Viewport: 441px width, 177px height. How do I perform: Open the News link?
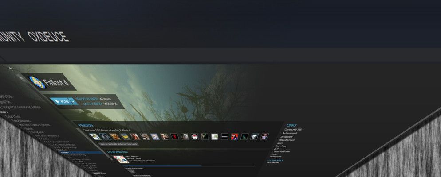point(280,143)
